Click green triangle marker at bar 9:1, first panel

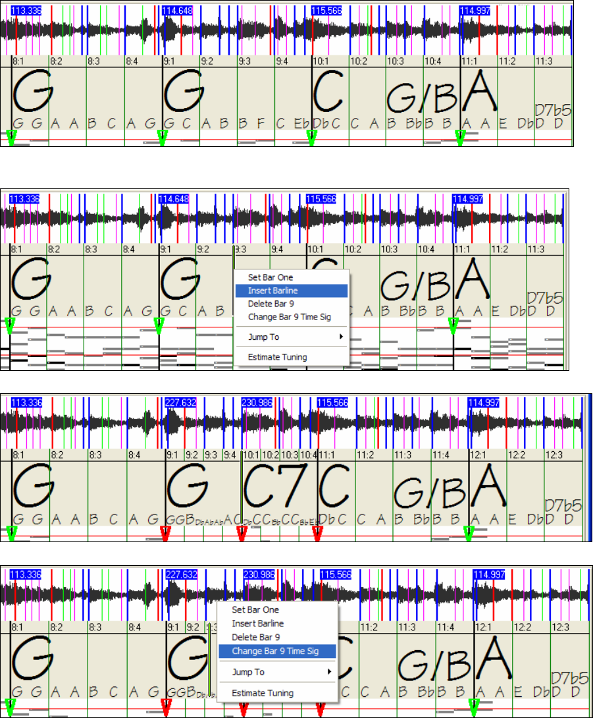tap(163, 138)
